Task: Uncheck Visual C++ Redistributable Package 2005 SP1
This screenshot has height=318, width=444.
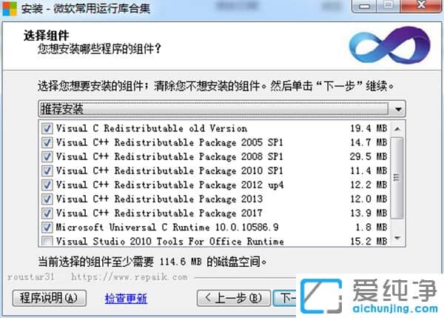Action: coord(47,143)
